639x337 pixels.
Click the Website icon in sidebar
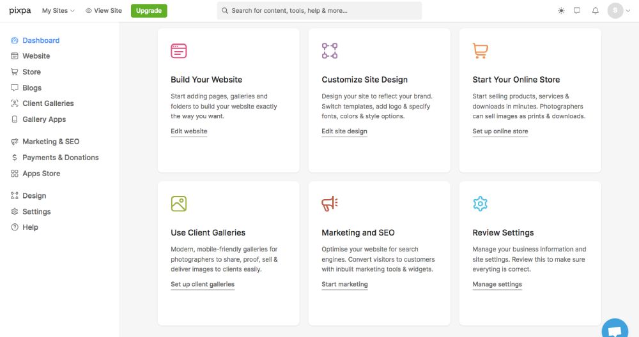[15, 56]
